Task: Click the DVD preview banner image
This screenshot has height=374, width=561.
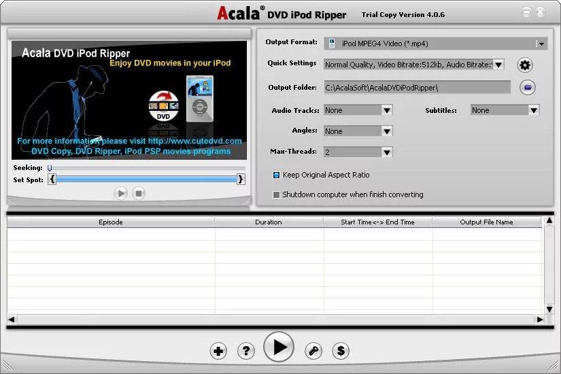Action: coord(129,100)
